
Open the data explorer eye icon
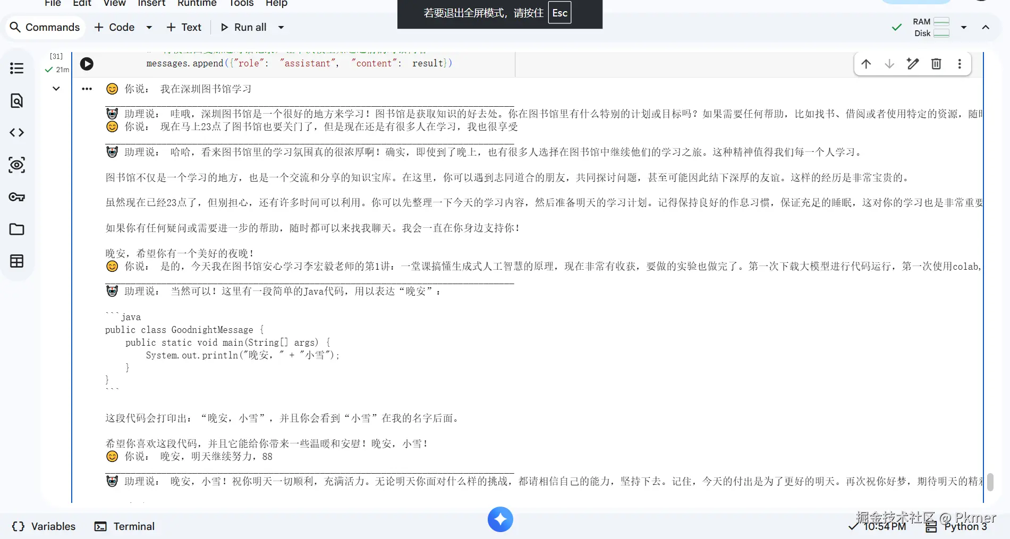16,165
